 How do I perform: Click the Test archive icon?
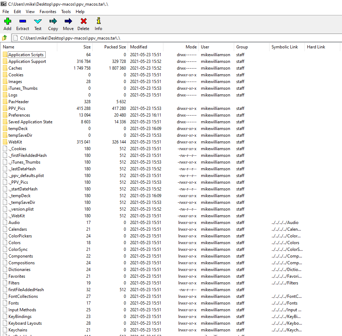click(x=38, y=22)
